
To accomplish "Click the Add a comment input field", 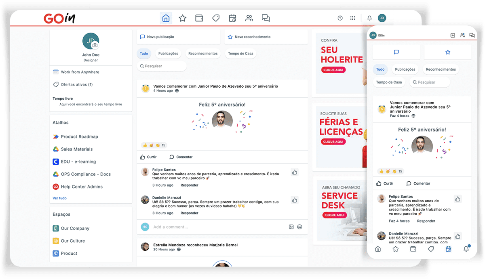I will (182, 227).
